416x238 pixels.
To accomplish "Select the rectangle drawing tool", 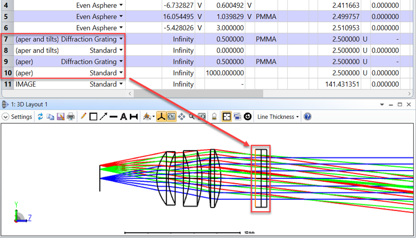I will pos(93,117).
